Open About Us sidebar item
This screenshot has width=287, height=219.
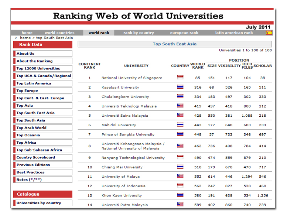(x=43, y=54)
